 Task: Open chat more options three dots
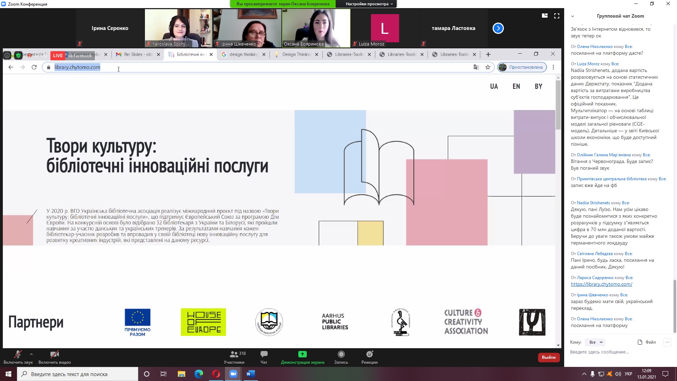click(x=667, y=342)
